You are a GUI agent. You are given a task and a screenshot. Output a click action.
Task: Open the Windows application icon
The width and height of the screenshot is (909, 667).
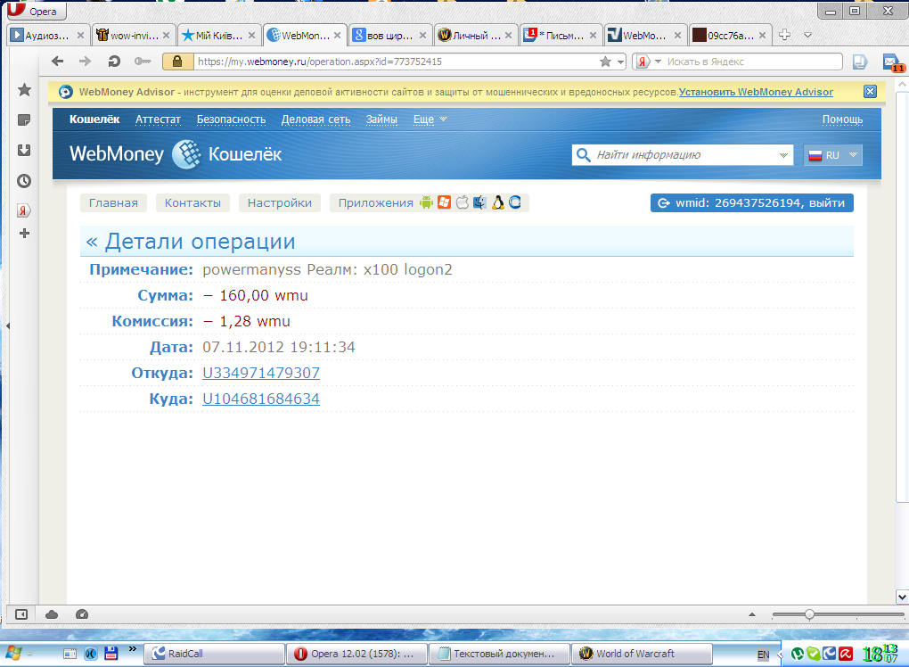click(444, 202)
